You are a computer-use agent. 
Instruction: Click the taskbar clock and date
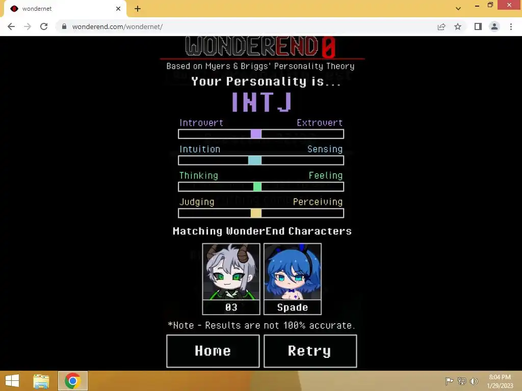(x=500, y=381)
